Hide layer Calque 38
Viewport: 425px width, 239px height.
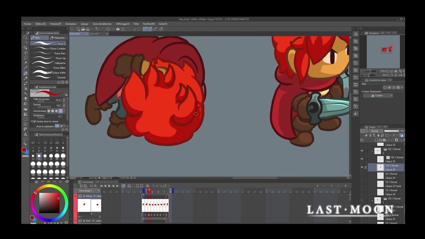pos(362,159)
